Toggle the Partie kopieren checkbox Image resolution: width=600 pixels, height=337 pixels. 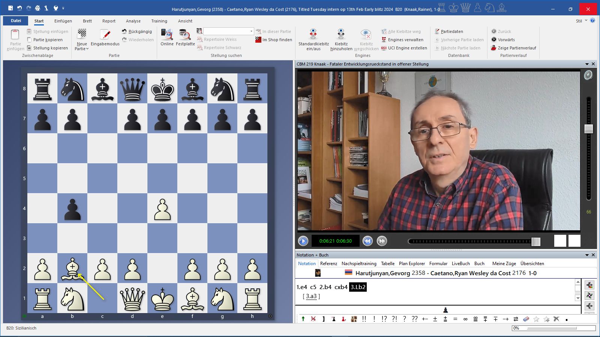click(29, 40)
